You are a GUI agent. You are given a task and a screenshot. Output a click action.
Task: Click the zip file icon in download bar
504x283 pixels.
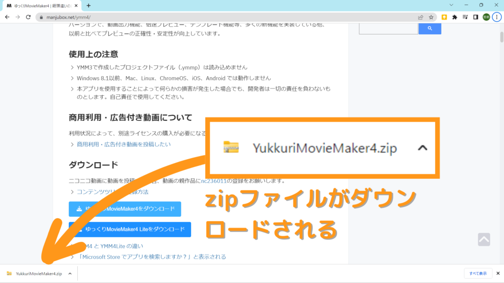[x=8, y=273]
